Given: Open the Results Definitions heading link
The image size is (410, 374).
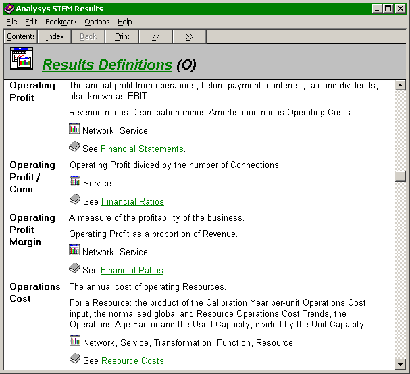Looking at the screenshot, I should pyautogui.click(x=107, y=65).
